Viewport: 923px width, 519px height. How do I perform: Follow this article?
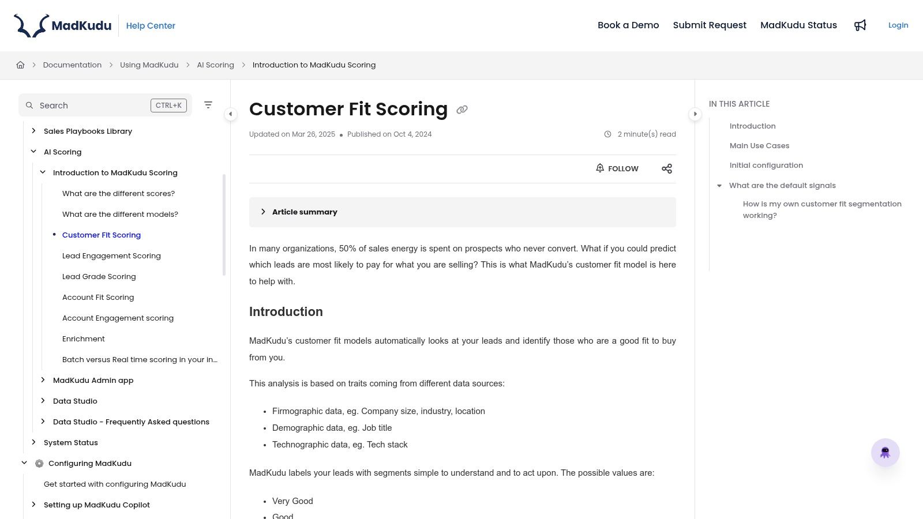coord(617,168)
